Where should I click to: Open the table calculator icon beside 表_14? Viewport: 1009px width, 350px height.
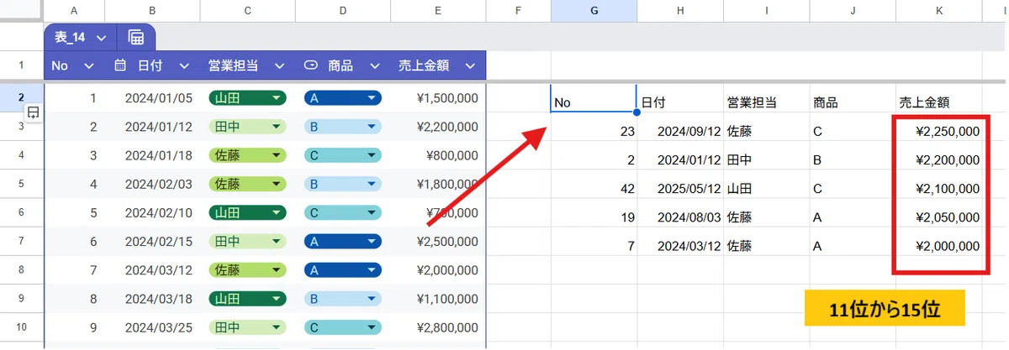click(x=135, y=38)
